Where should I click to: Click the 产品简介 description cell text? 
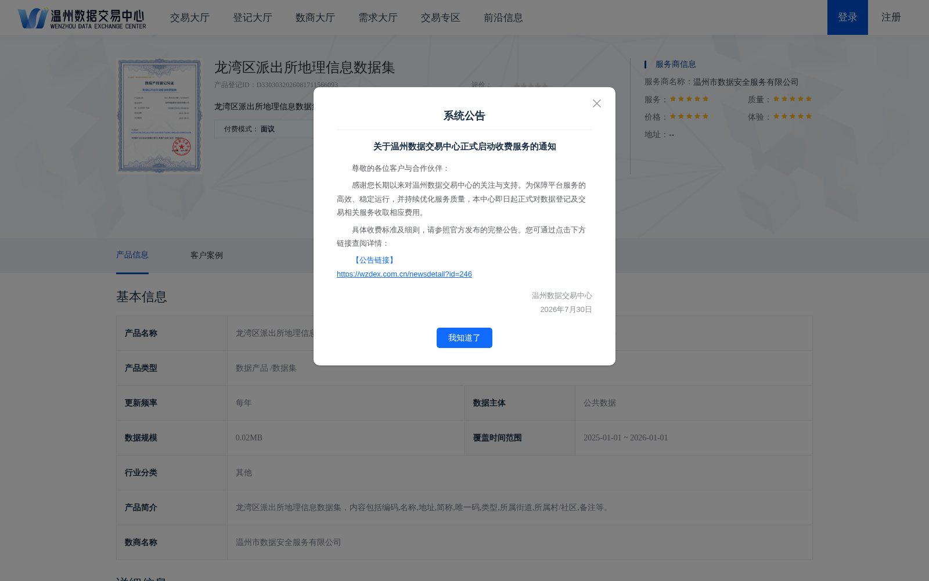tap(423, 507)
